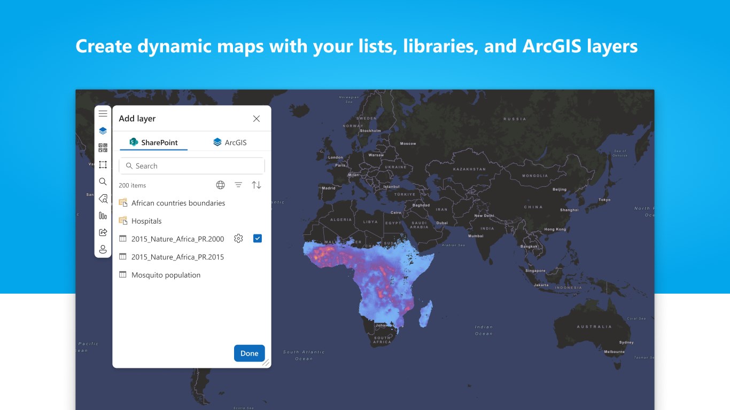Screen dimensions: 730x410
Task: Uncheck the 2015_Nature_Africa_PR.2000 layer checkbox
Action: click(x=258, y=239)
